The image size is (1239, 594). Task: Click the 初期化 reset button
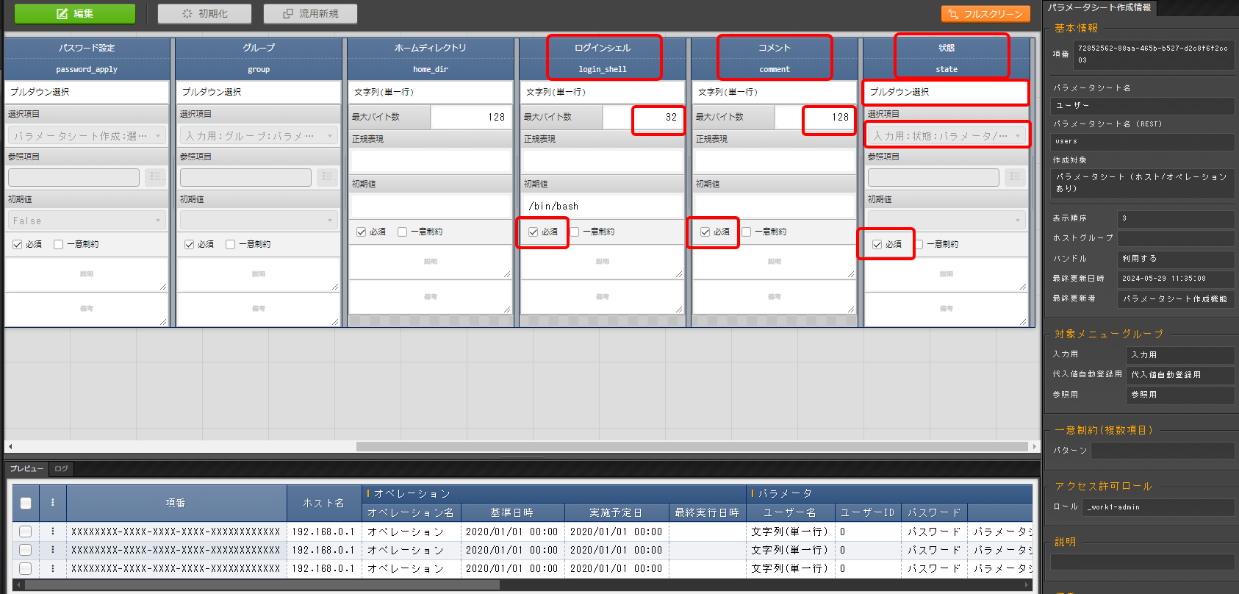tap(204, 14)
